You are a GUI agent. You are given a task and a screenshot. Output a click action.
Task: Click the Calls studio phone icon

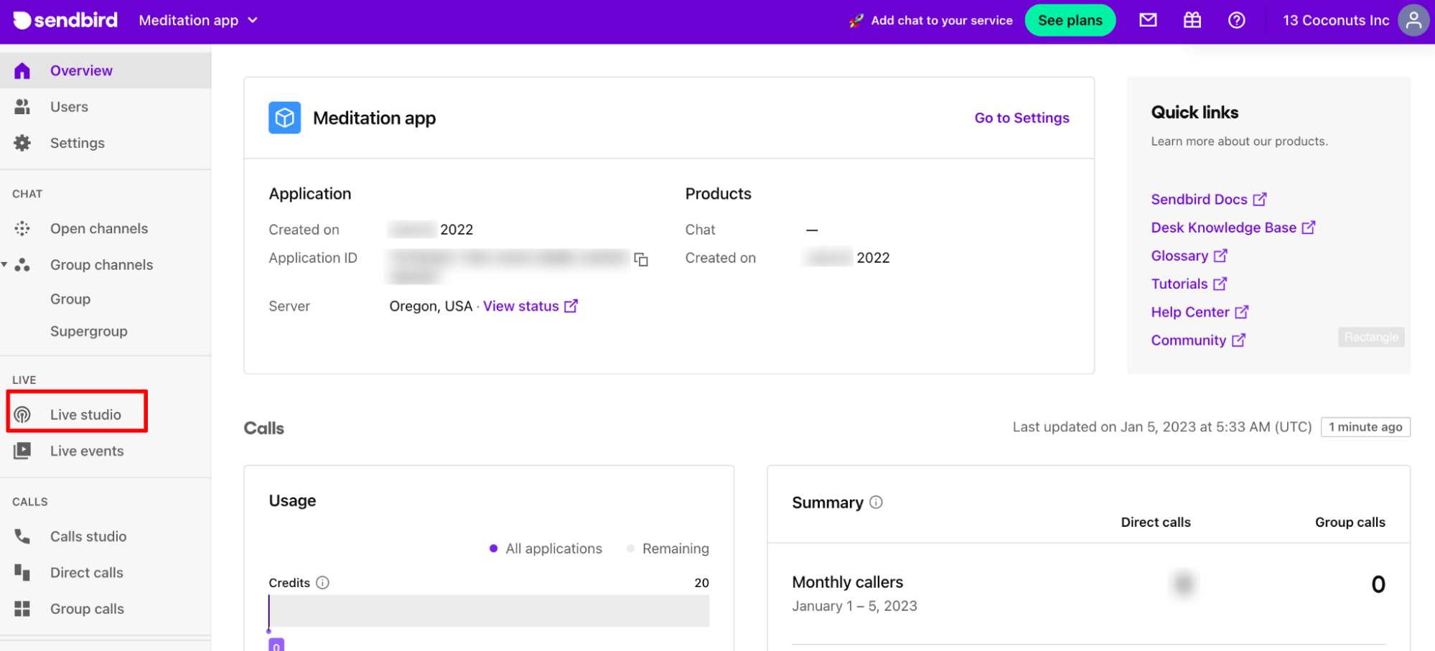[x=22, y=536]
